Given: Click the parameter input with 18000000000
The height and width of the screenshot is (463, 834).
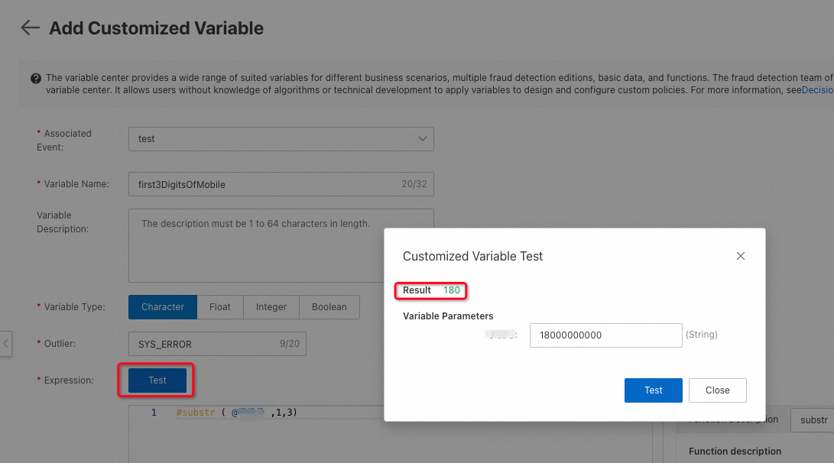Looking at the screenshot, I should click(606, 335).
